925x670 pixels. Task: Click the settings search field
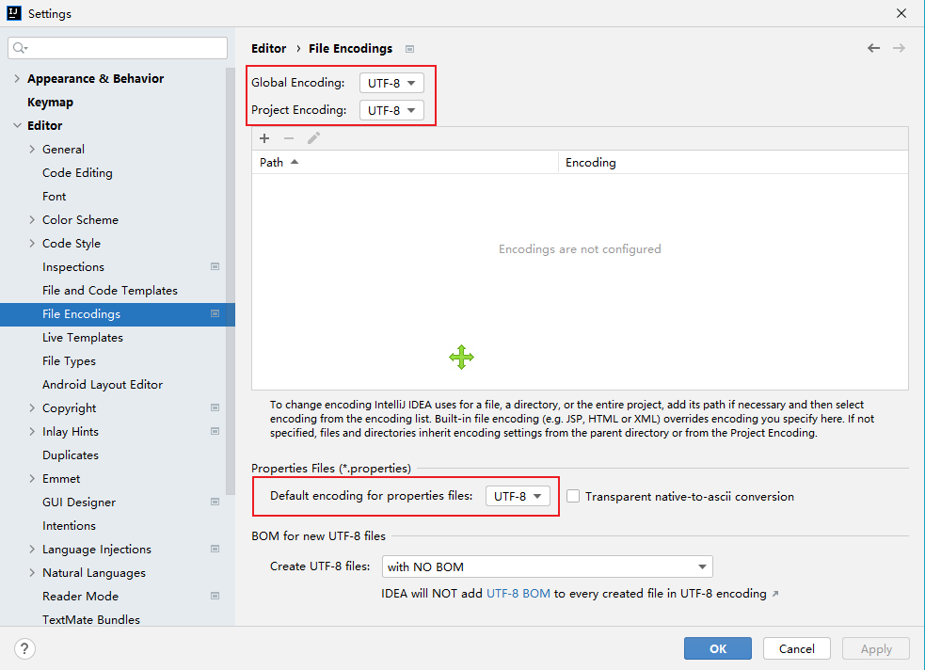[x=118, y=48]
